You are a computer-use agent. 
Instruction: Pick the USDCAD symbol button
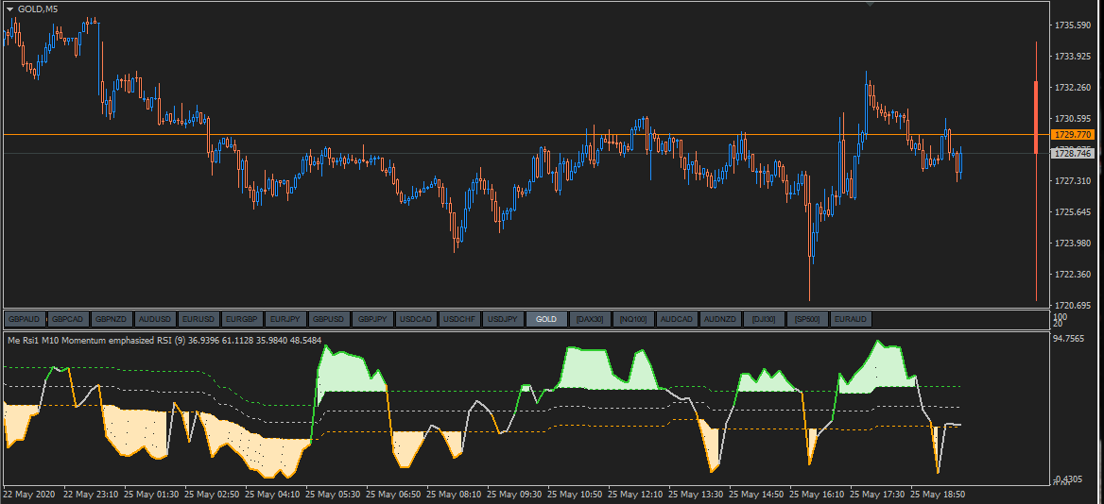(415, 319)
